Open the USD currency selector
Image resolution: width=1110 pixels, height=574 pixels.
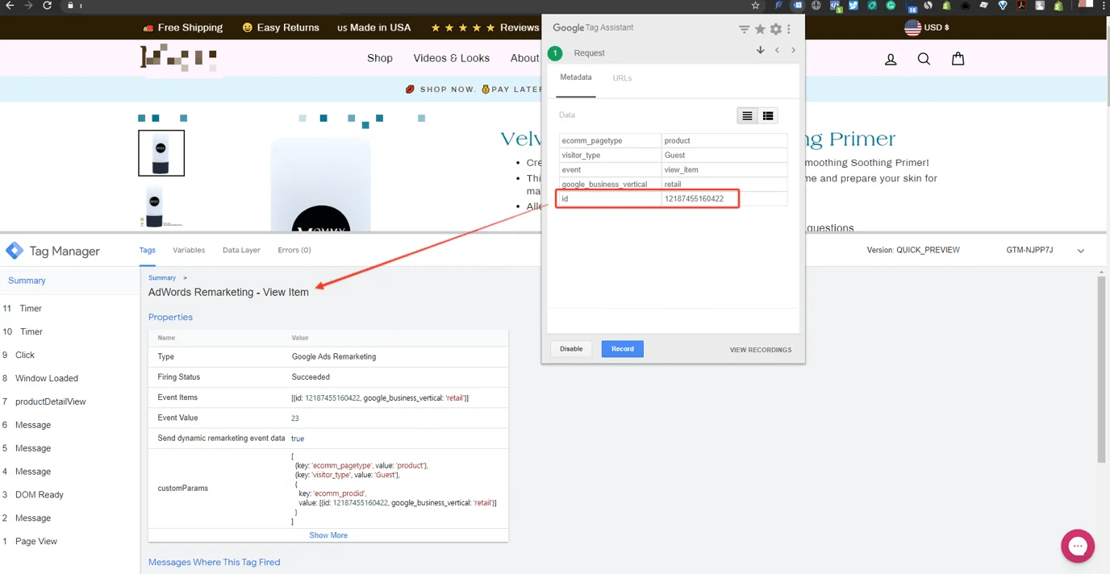[x=926, y=27]
